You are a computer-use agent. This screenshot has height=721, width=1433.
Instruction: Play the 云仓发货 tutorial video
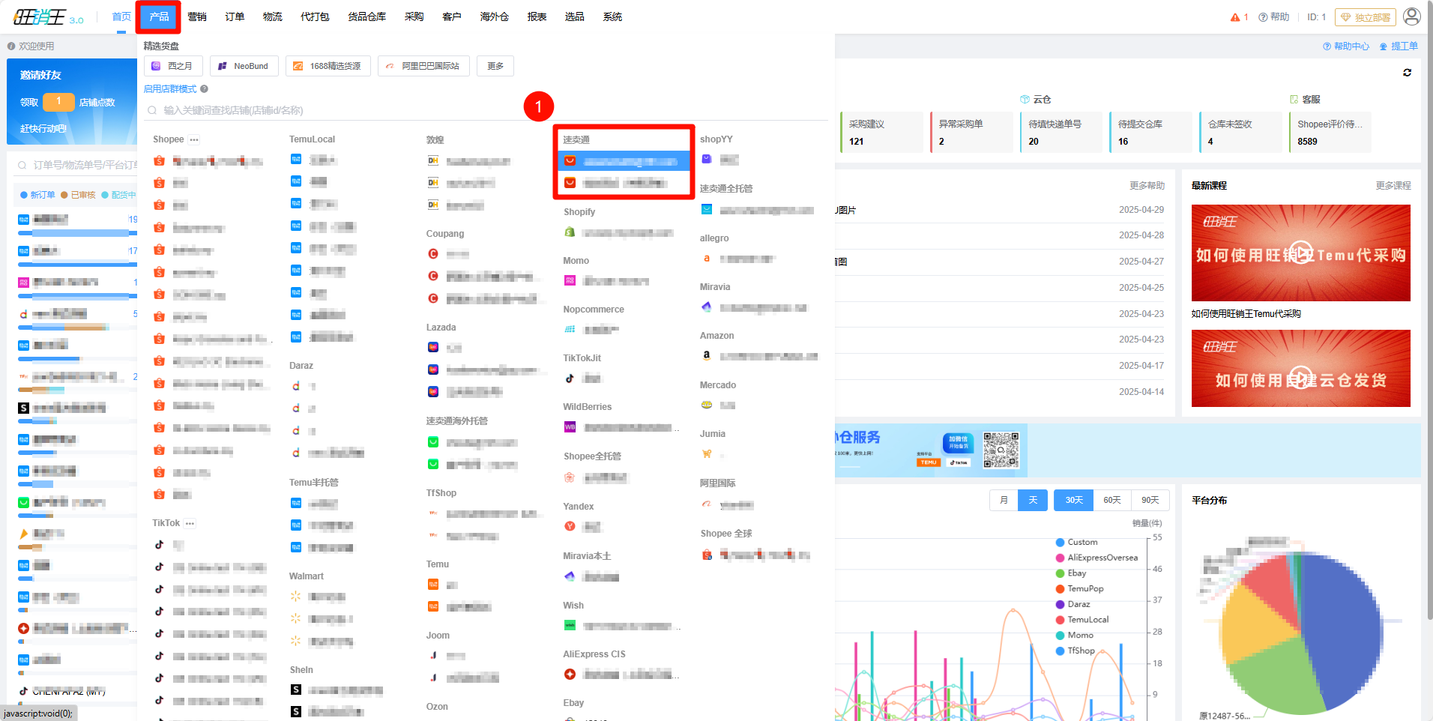1300,378
